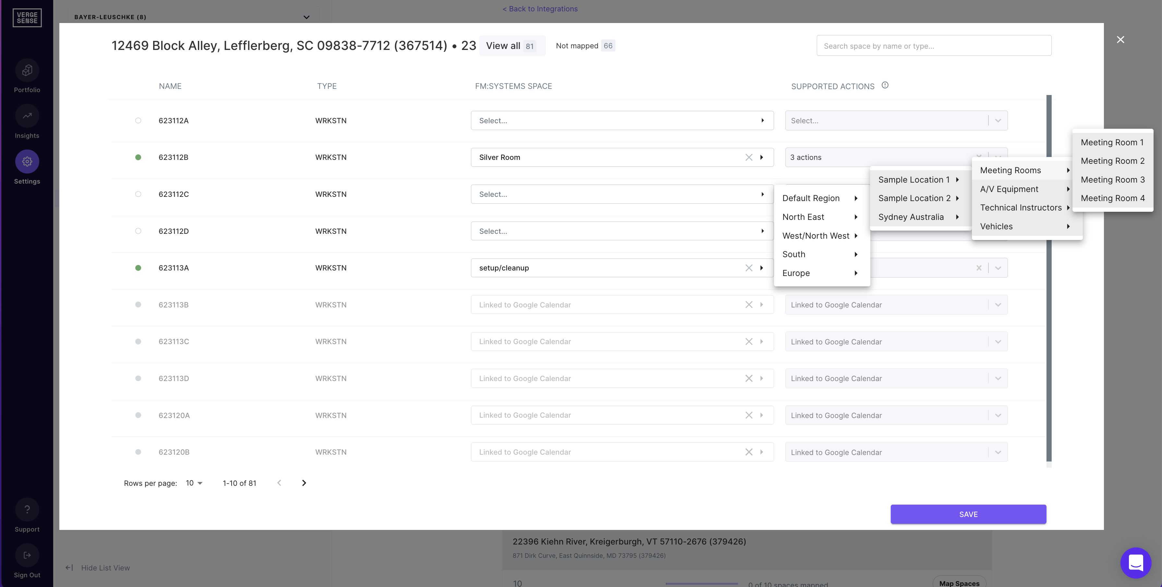Clear the setup/cleanup space selection
Screen dimensions: 1162x587
(x=749, y=268)
